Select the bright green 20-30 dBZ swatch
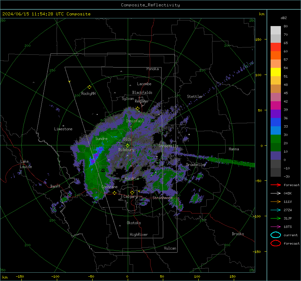 pos(276,139)
